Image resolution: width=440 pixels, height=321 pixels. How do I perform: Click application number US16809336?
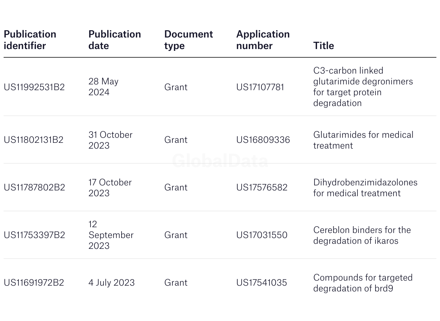coord(263,140)
